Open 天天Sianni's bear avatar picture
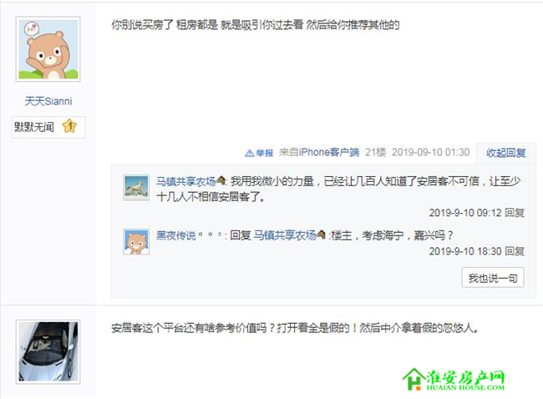The width and height of the screenshot is (543, 399). click(48, 49)
